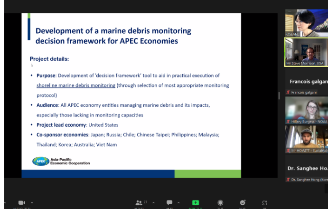328x209 pixels.
Task: Click the 'Audience' bullet label
Action: (47, 105)
